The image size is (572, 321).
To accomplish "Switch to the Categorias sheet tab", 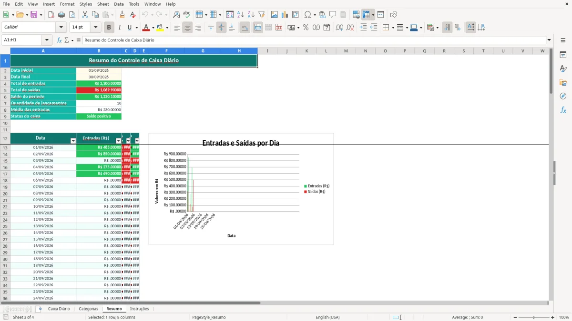I will (x=88, y=309).
